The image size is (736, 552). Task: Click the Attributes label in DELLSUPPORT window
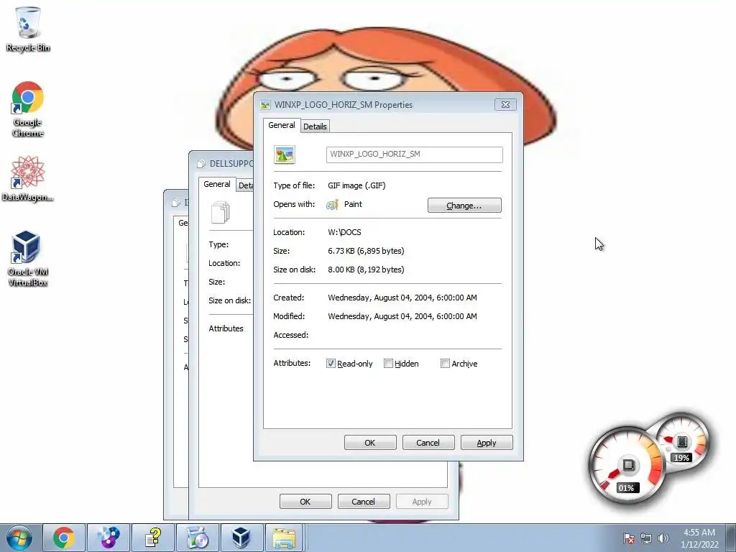[226, 328]
